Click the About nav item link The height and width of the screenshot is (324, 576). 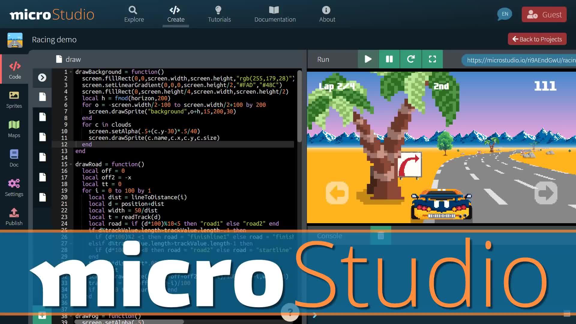(x=327, y=14)
